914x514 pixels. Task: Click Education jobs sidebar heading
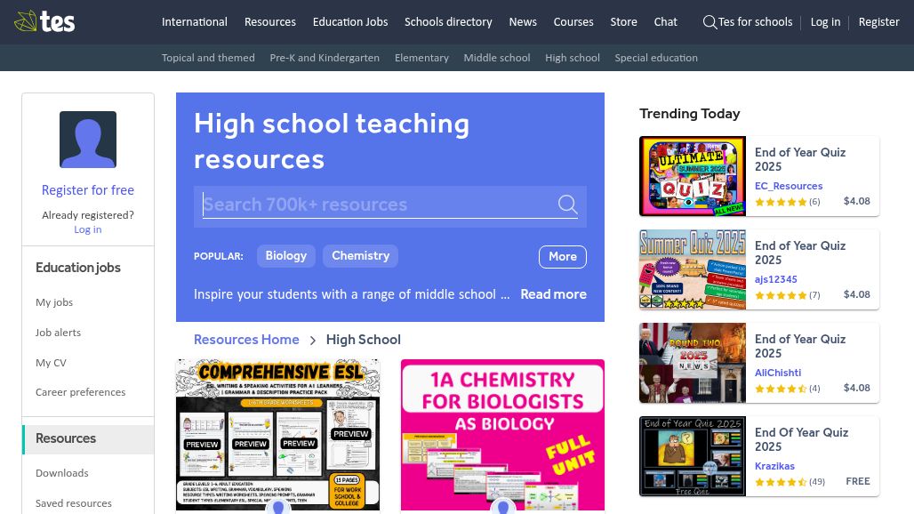click(78, 268)
